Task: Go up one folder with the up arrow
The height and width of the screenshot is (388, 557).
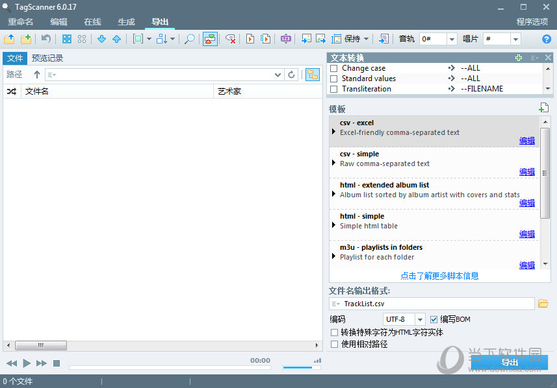Action: (x=37, y=75)
